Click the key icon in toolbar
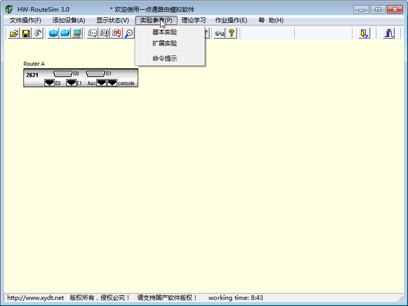The image size is (408, 306). click(219, 33)
